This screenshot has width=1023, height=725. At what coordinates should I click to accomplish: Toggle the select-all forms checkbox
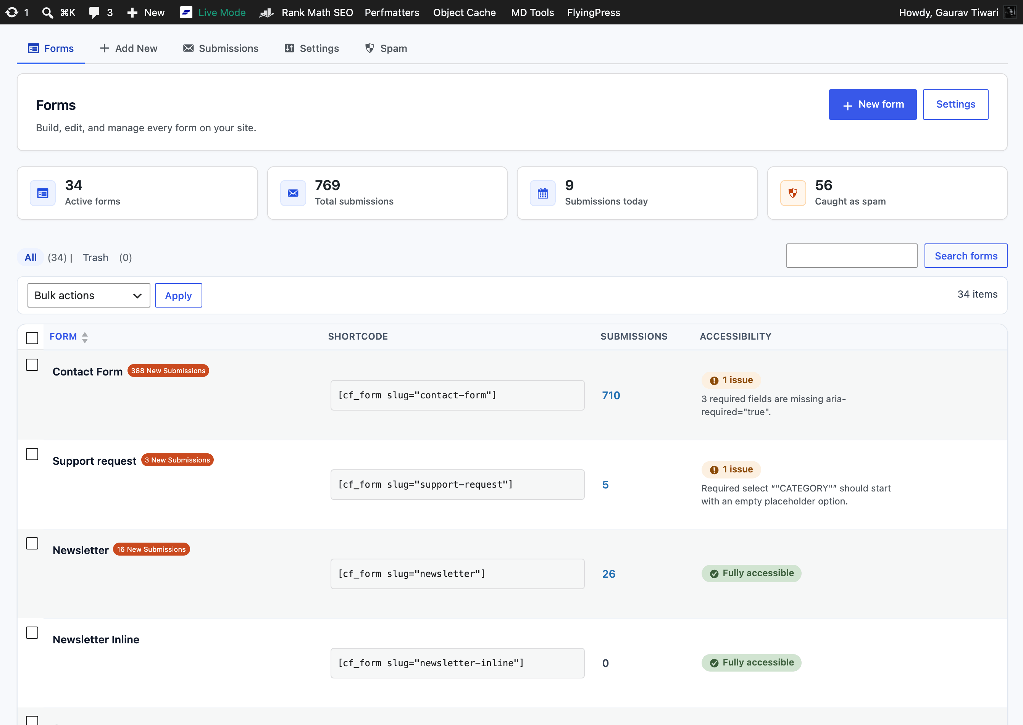pyautogui.click(x=32, y=338)
